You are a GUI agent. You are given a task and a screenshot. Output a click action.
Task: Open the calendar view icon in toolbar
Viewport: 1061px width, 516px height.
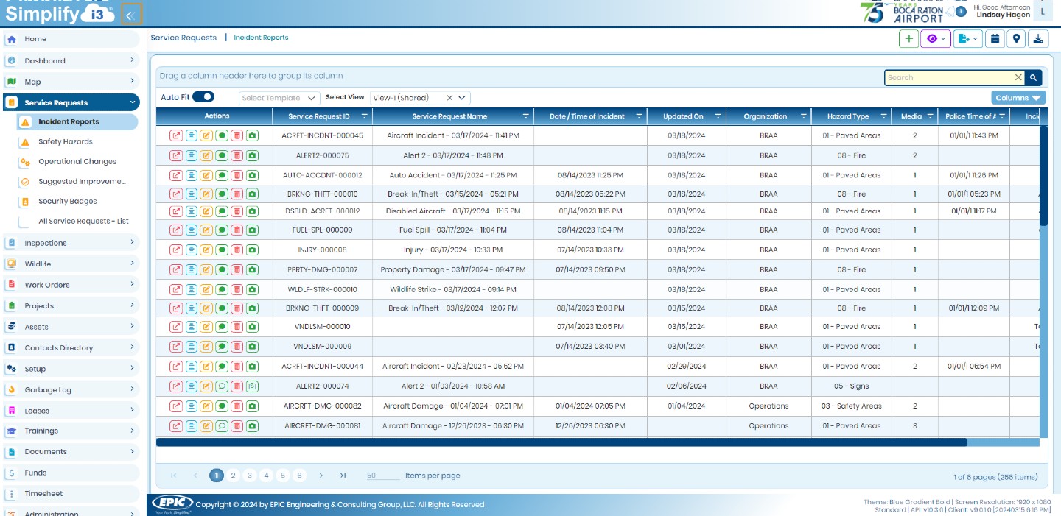point(995,39)
